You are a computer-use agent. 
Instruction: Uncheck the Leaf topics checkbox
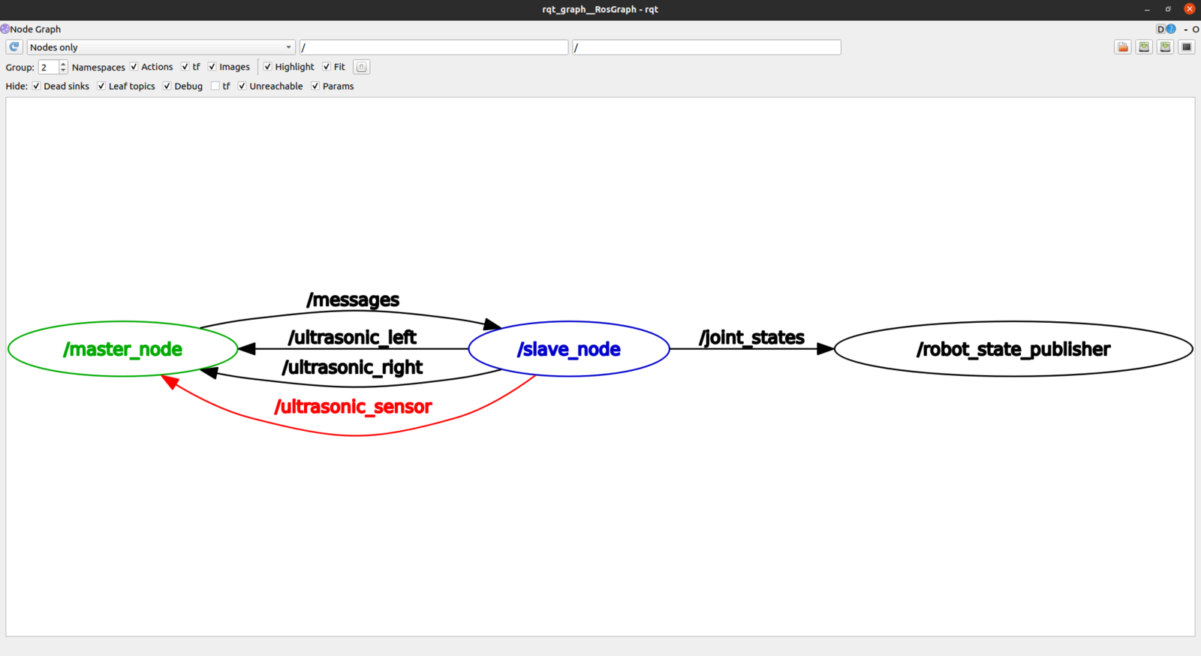pos(101,86)
